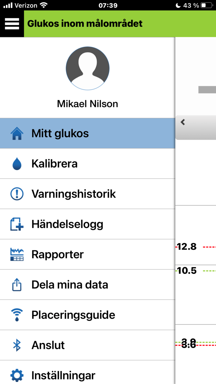This screenshot has height=384, width=216.
Task: Collapse the panel with the left chevron
Action: [183, 122]
